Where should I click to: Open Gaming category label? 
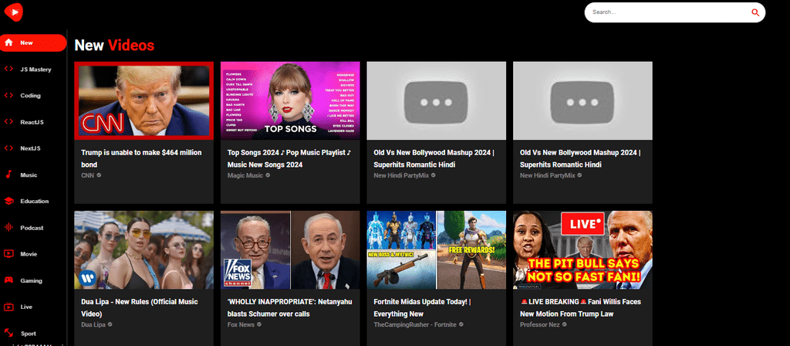click(x=31, y=280)
